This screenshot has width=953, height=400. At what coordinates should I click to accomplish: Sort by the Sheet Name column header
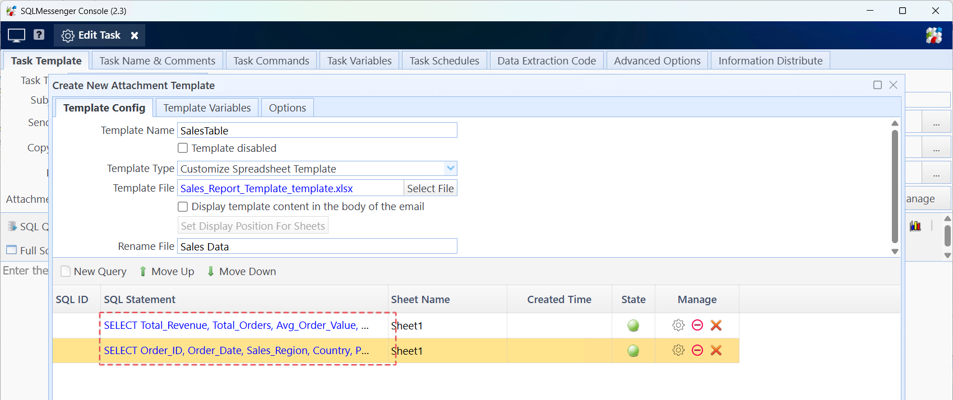click(x=447, y=299)
